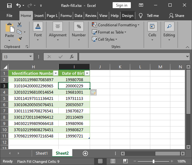Viewport: 192px width, 165px height.
Task: Click the Enter checkmark formula button
Action: [61, 57]
